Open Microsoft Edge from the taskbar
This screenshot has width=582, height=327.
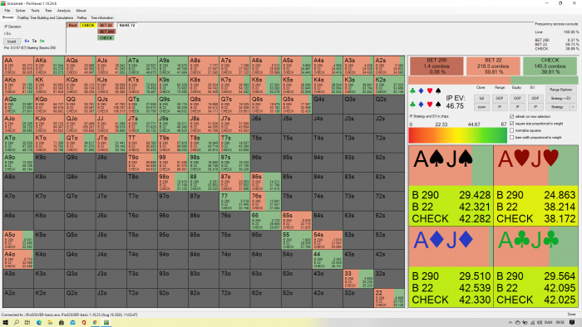pyautogui.click(x=39, y=323)
